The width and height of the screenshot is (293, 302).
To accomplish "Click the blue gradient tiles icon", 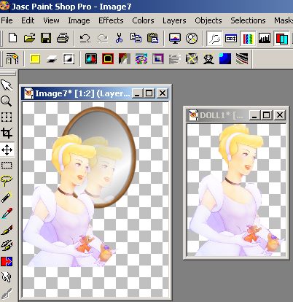I will pos(225,59).
